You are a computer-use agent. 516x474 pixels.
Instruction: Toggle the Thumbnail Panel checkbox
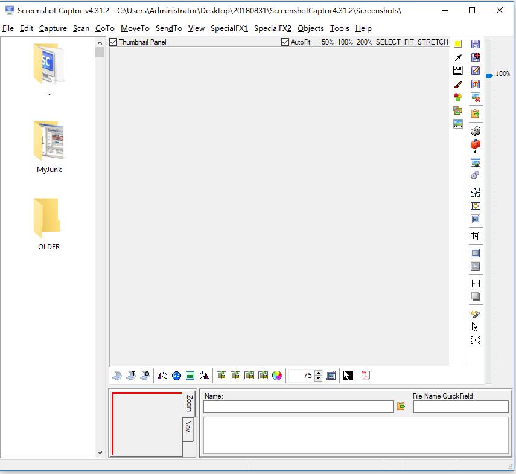pyautogui.click(x=113, y=42)
